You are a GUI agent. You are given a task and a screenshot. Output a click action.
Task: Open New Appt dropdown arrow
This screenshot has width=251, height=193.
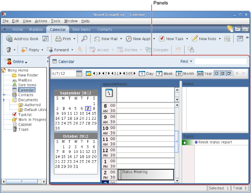(x=154, y=39)
